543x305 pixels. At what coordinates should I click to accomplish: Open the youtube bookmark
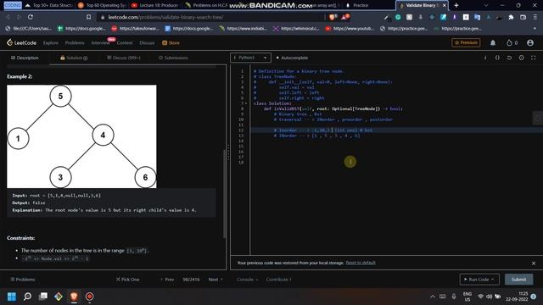pos(350,29)
